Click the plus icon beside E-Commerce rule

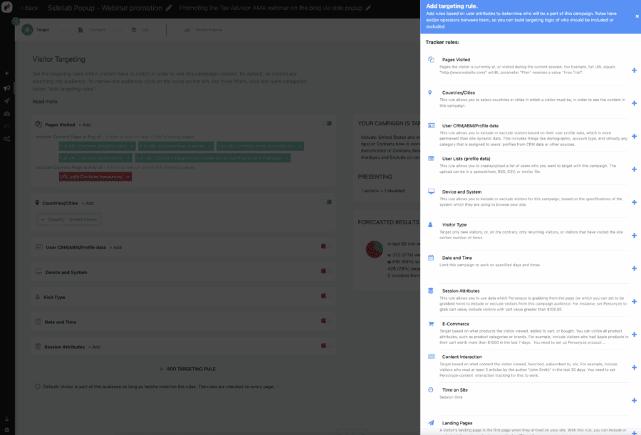pos(633,335)
